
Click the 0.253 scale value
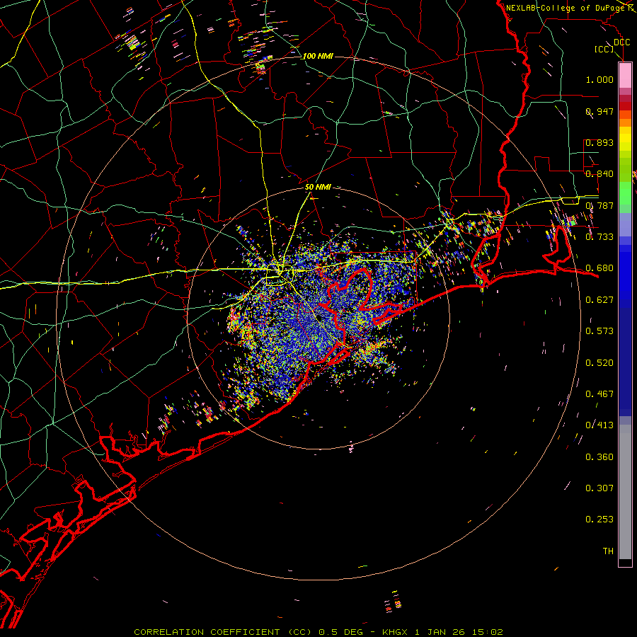[599, 520]
